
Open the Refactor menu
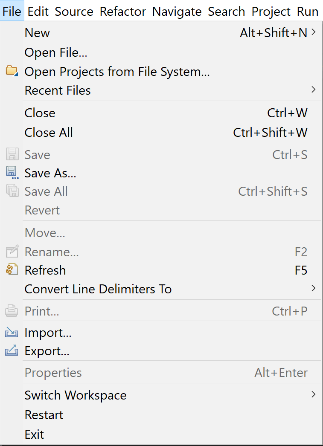(122, 11)
